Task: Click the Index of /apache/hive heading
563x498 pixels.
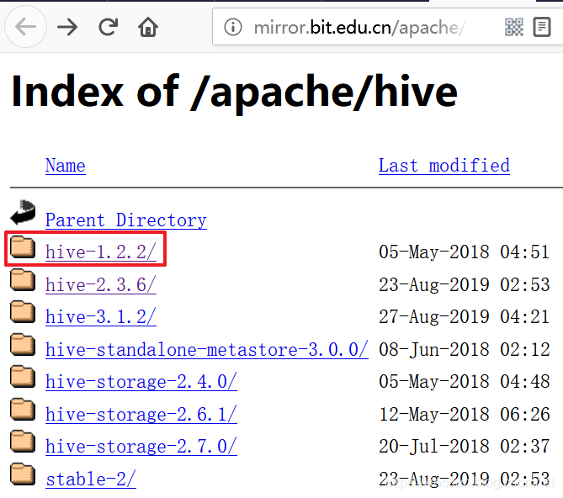Action: tap(235, 93)
